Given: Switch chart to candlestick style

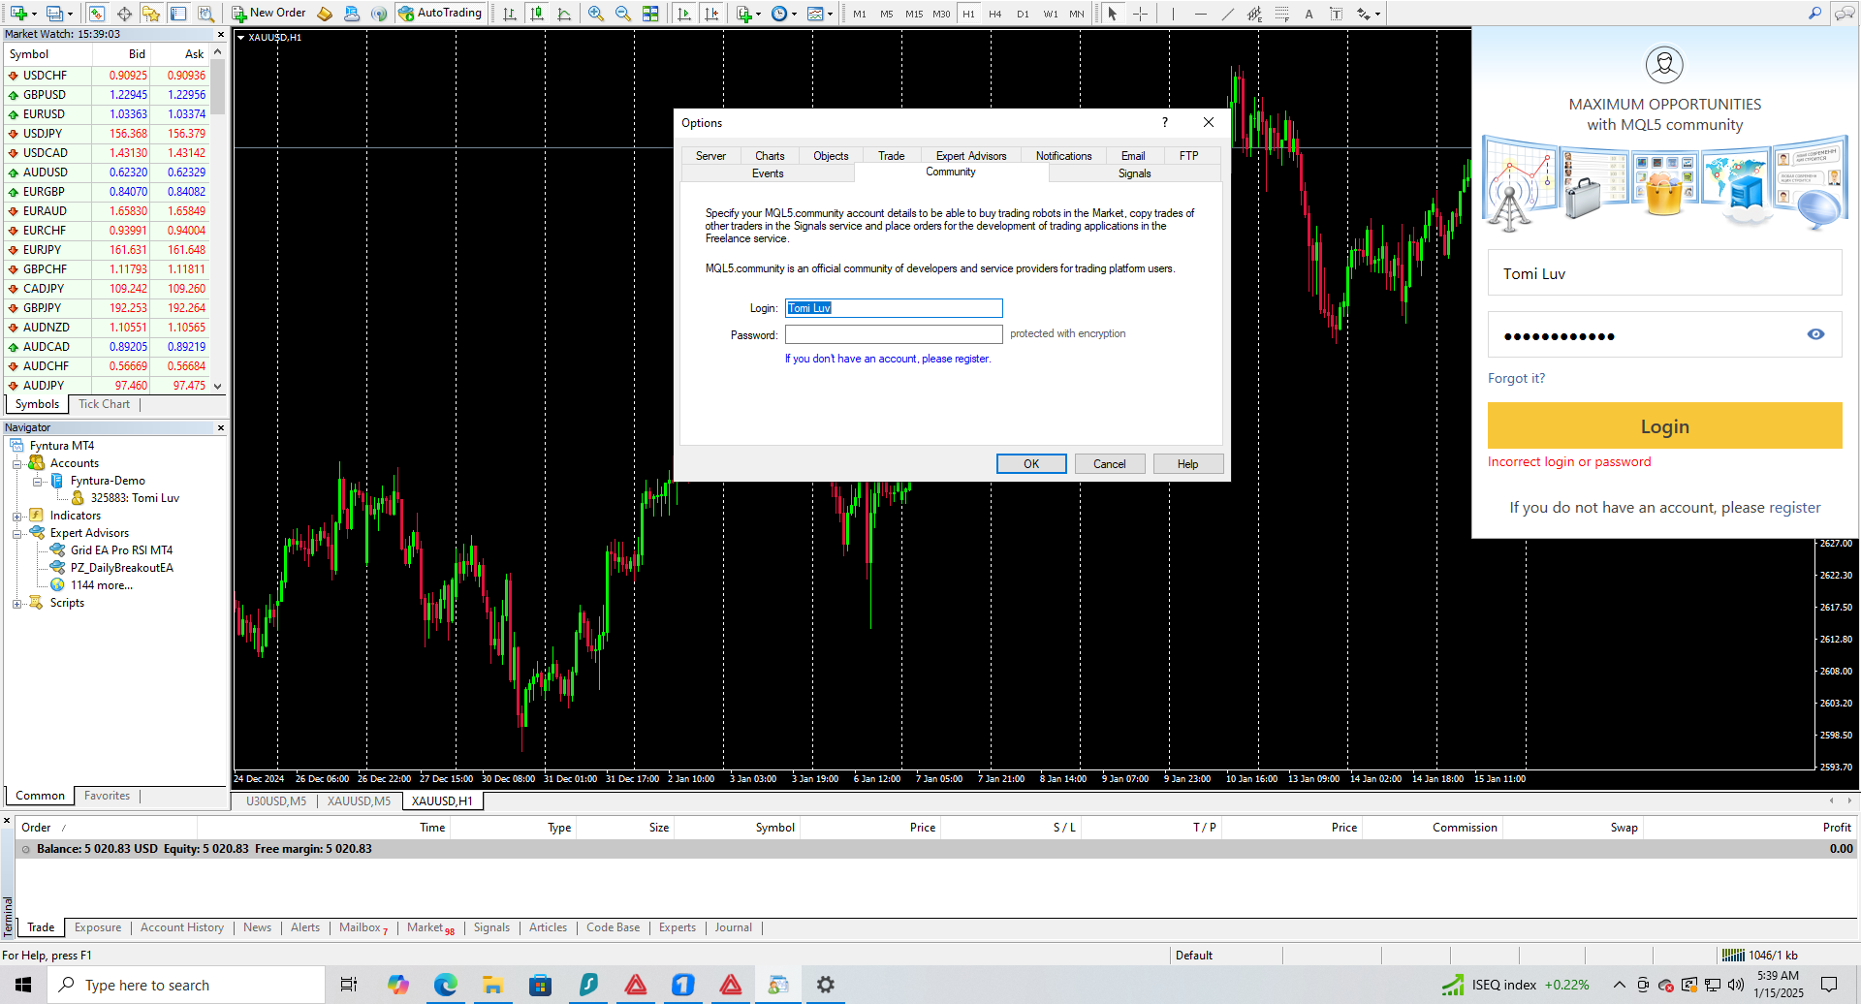Looking at the screenshot, I should tap(536, 14).
